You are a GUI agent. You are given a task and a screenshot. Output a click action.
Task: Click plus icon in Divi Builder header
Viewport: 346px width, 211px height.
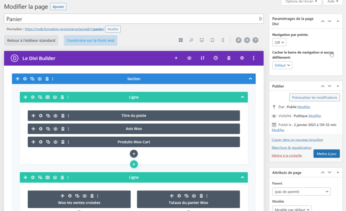[x=176, y=58]
